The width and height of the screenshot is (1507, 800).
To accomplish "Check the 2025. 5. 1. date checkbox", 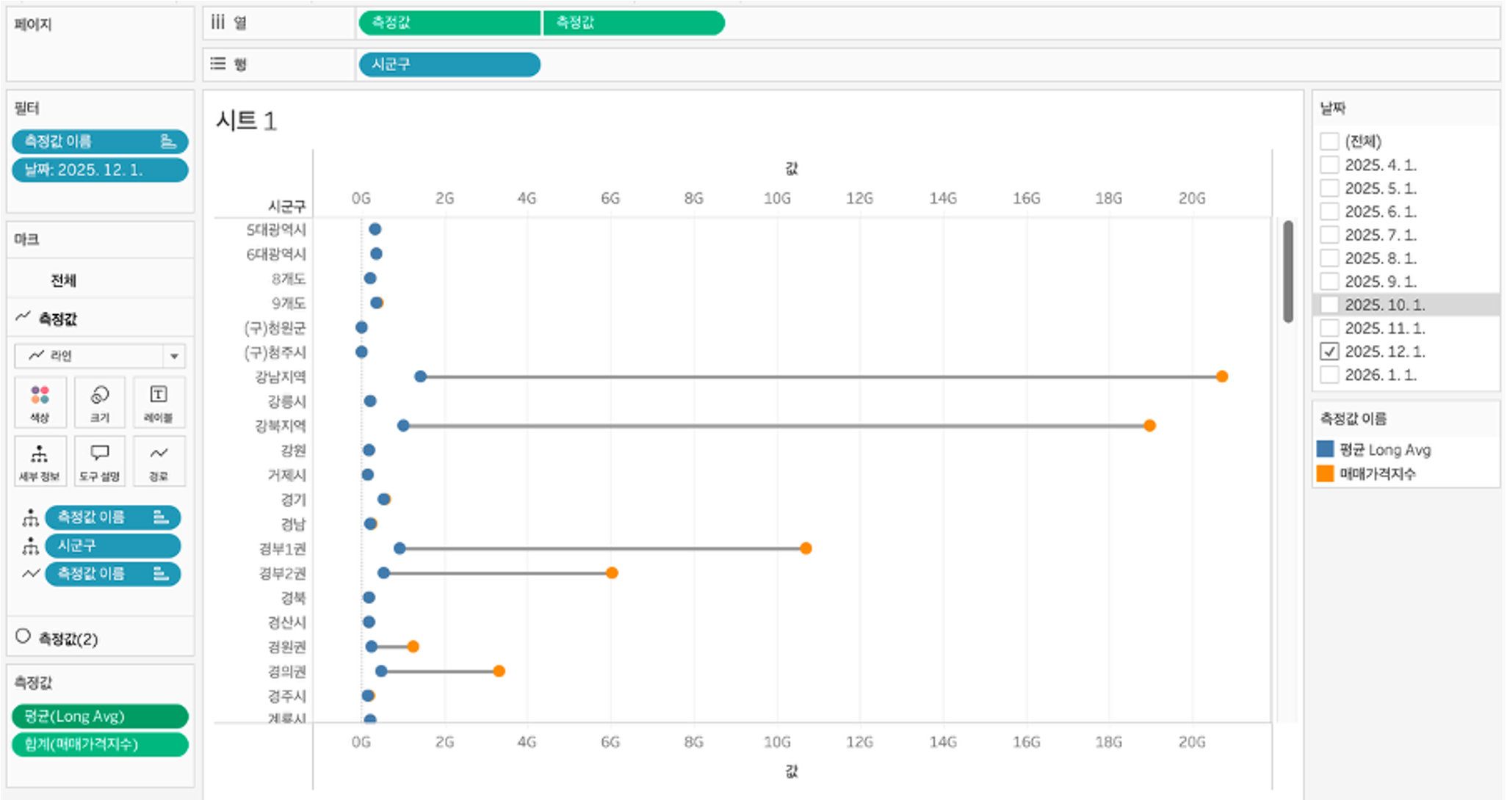I will [x=1329, y=188].
